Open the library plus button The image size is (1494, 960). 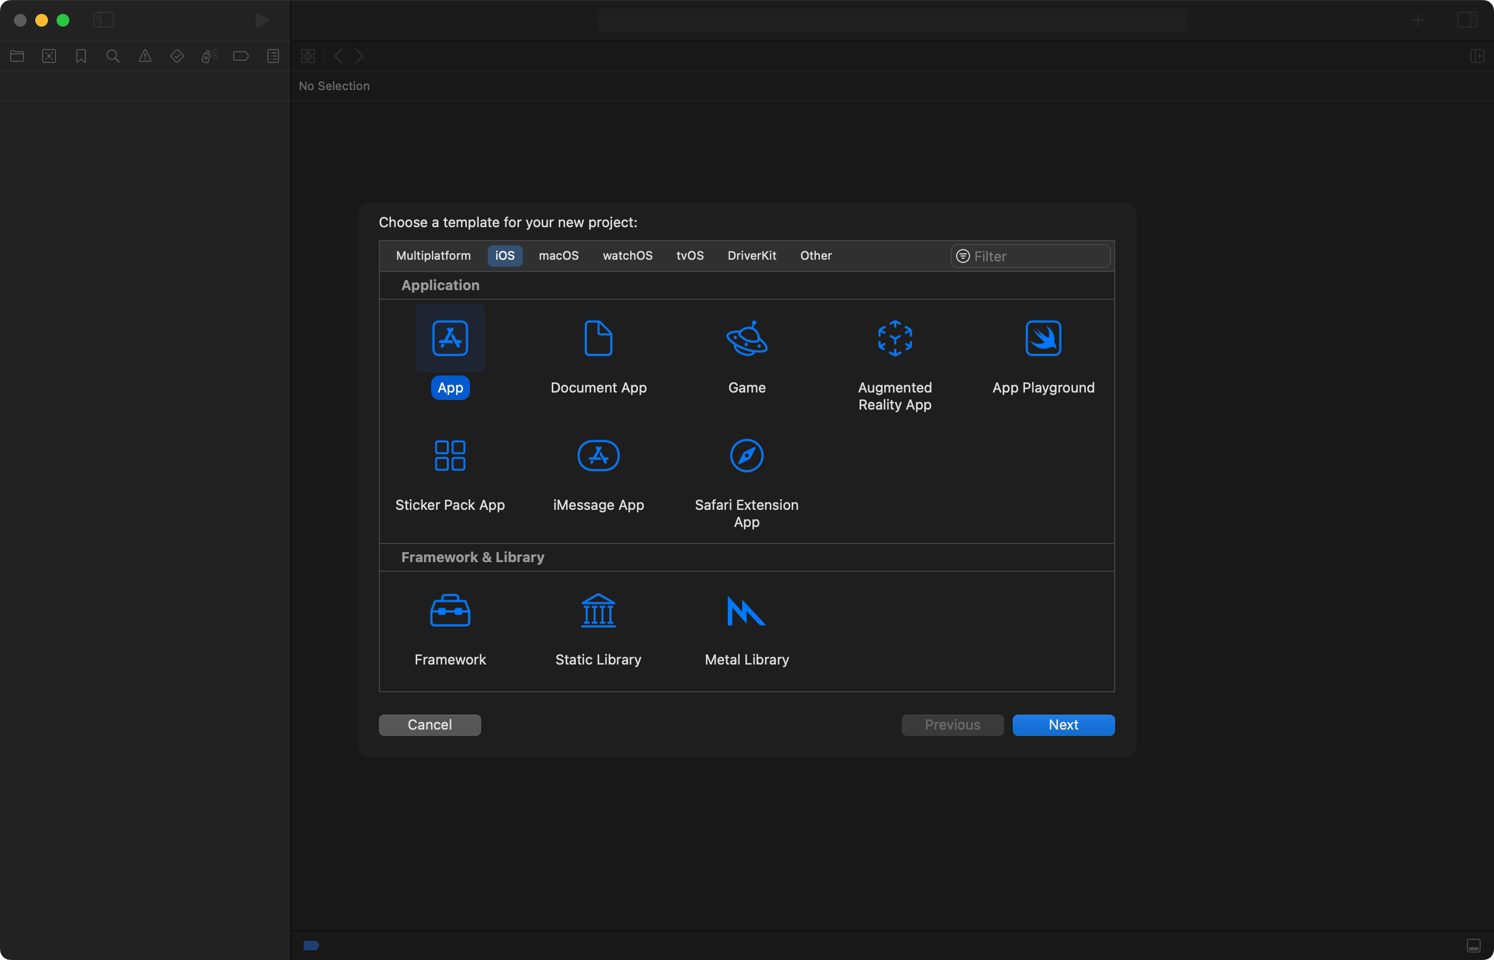(1418, 20)
